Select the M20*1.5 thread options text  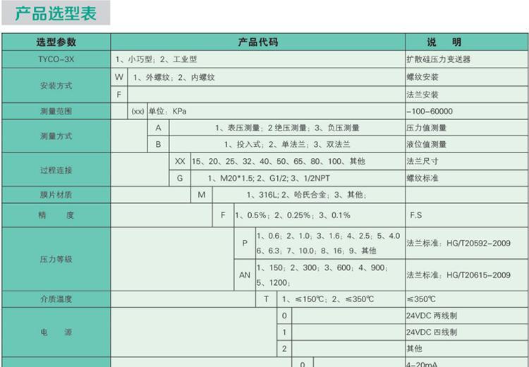[269, 179]
